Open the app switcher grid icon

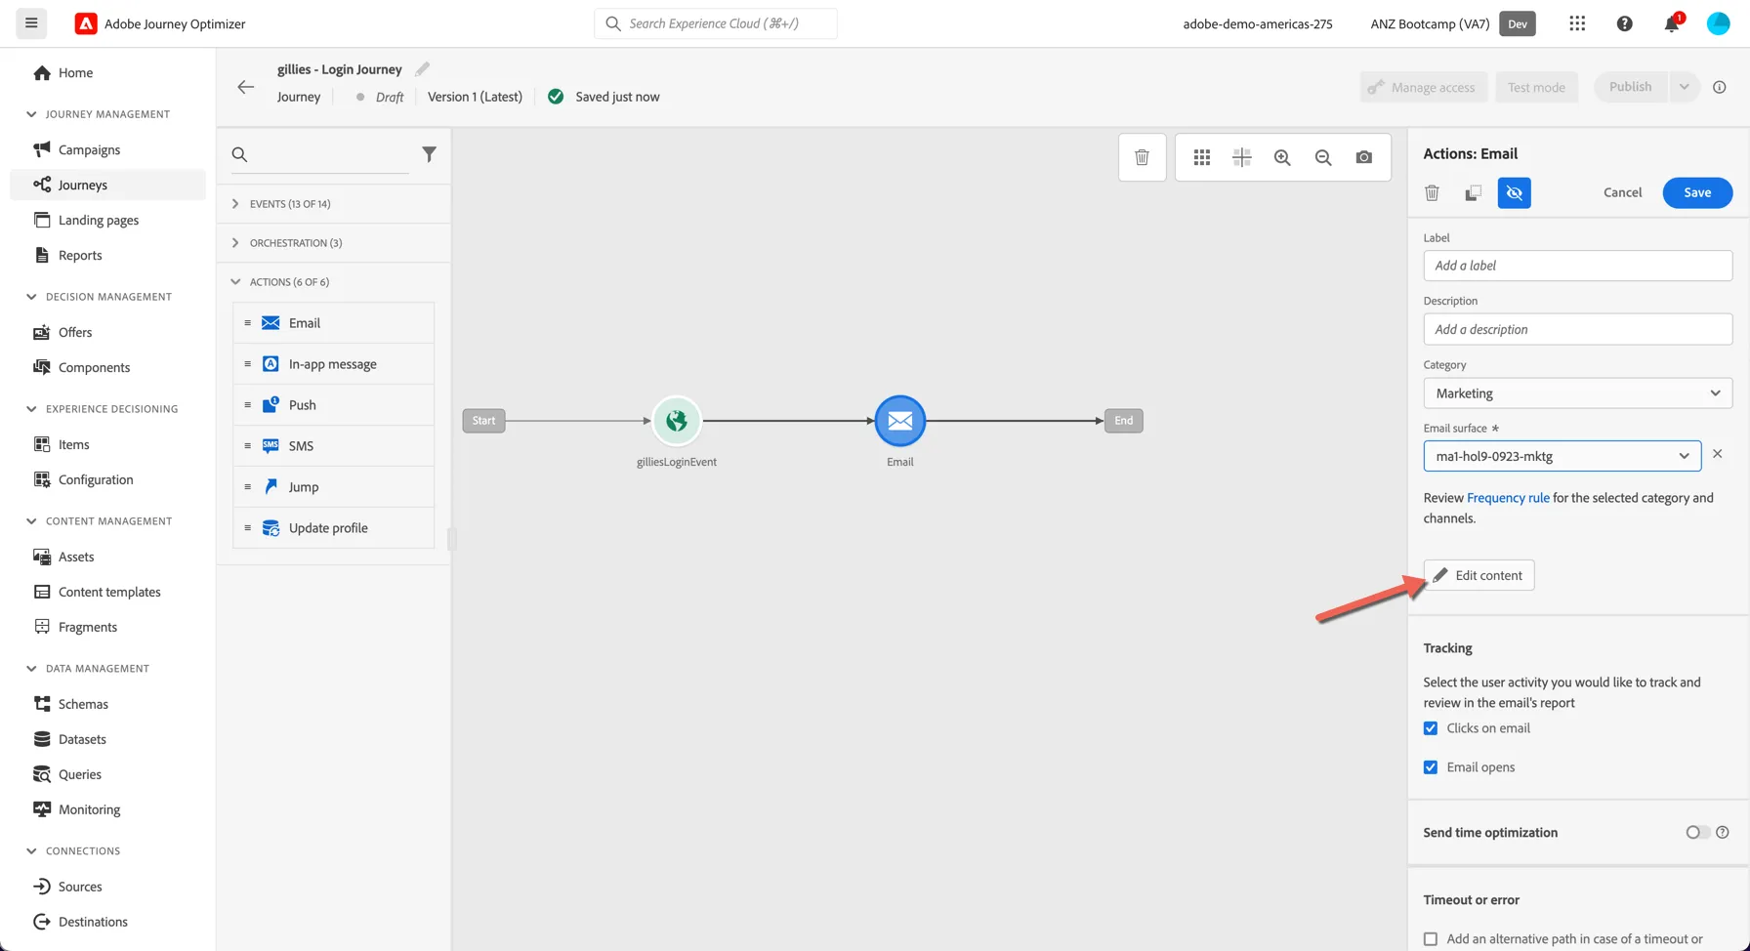click(x=1577, y=23)
